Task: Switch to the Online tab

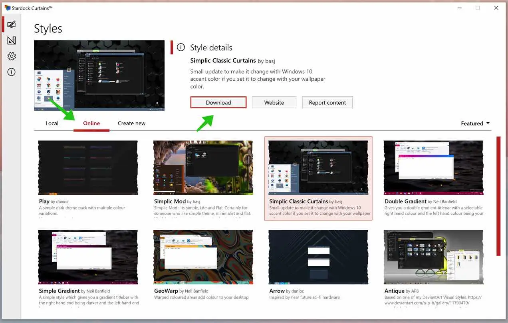Action: tap(91, 123)
